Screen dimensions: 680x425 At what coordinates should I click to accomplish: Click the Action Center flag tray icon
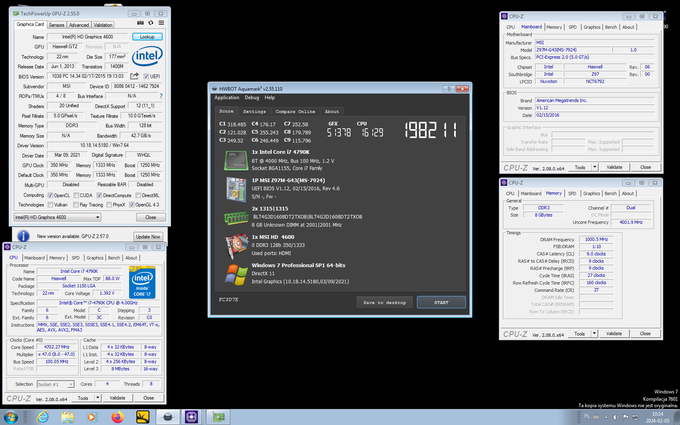pyautogui.click(x=626, y=417)
